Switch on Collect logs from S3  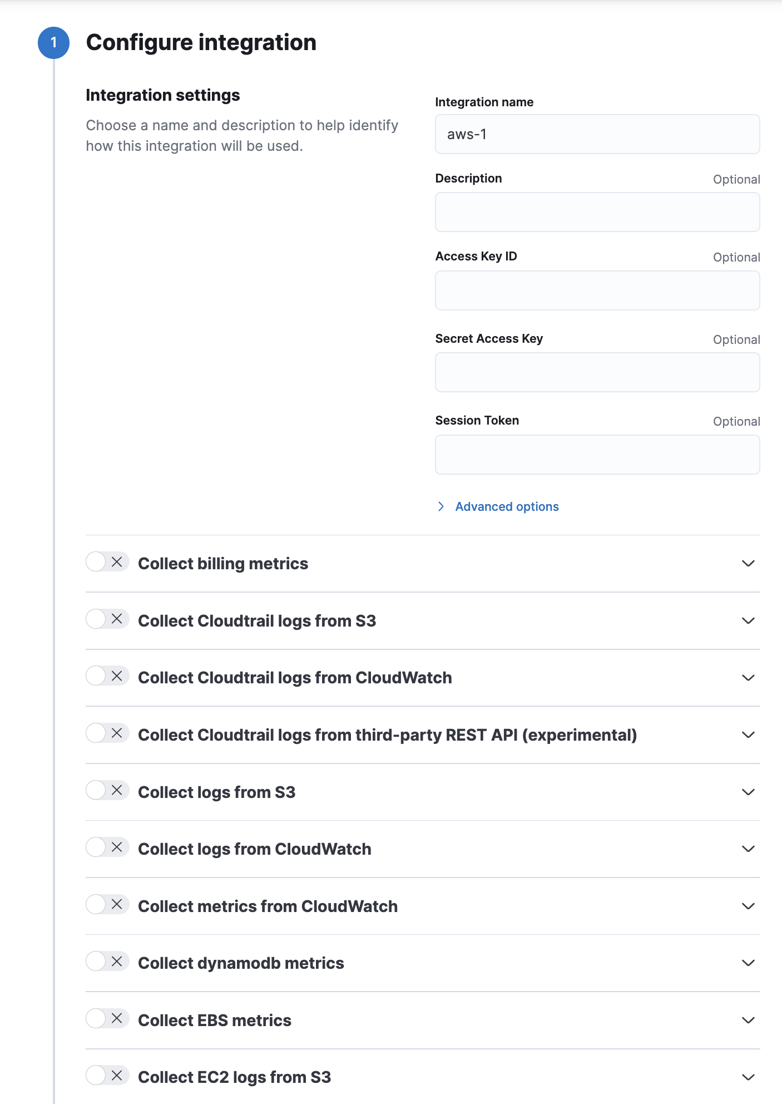click(107, 790)
